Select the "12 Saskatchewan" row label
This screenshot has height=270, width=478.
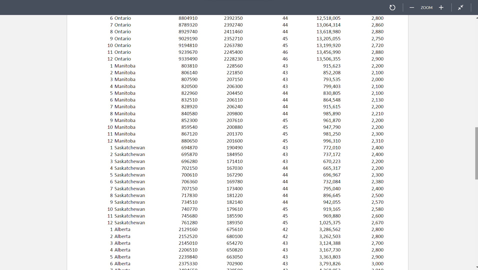pyautogui.click(x=126, y=223)
